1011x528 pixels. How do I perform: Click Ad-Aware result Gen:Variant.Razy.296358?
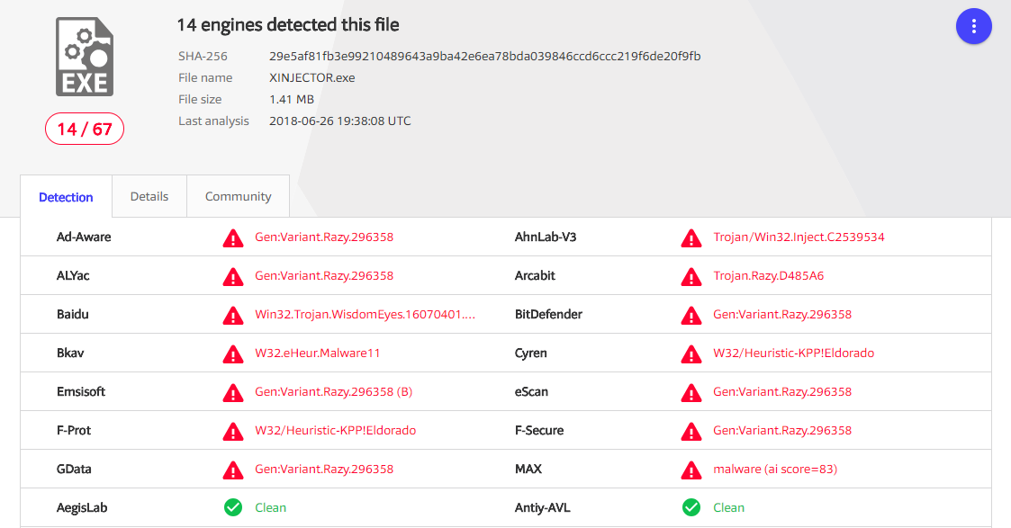tap(324, 237)
